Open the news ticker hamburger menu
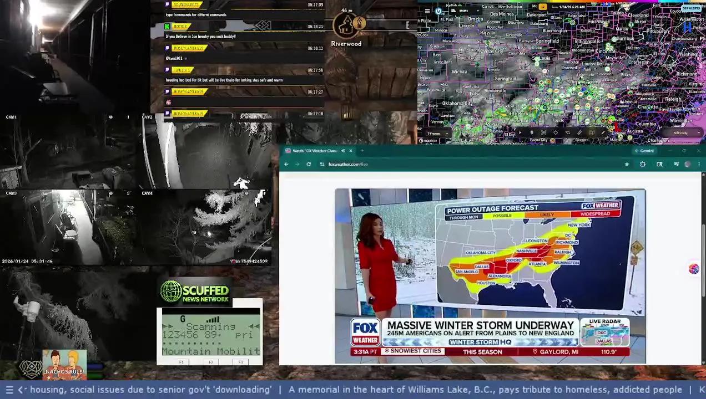The height and width of the screenshot is (399, 706). tap(9, 390)
